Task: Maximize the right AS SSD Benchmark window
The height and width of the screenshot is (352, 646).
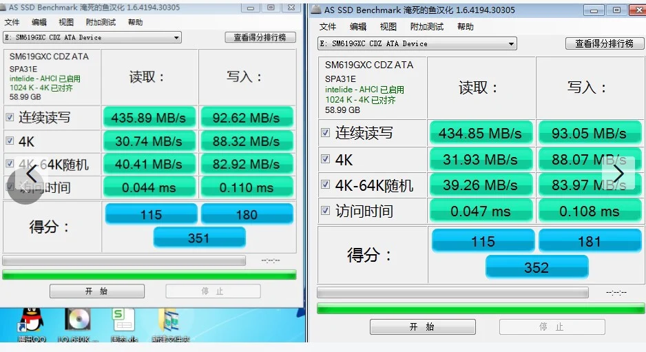Action: (x=617, y=10)
